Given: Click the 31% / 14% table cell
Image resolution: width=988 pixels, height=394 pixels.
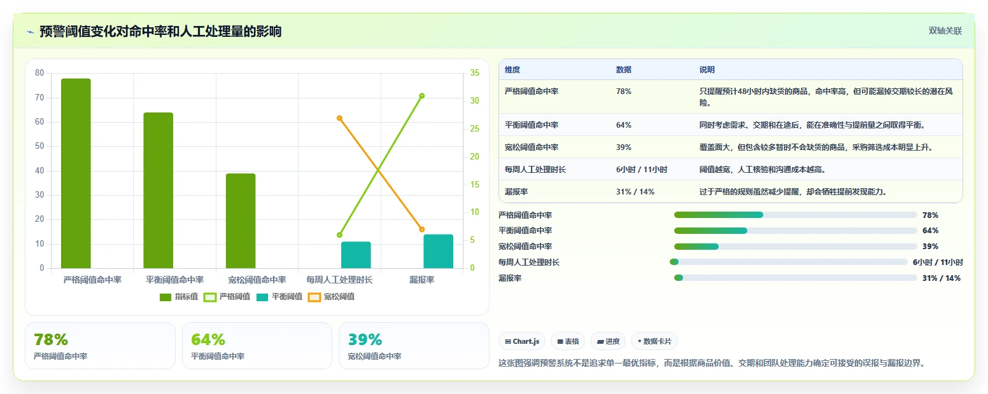Looking at the screenshot, I should (x=635, y=192).
